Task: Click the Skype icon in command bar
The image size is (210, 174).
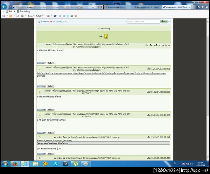Action: [x=68, y=16]
